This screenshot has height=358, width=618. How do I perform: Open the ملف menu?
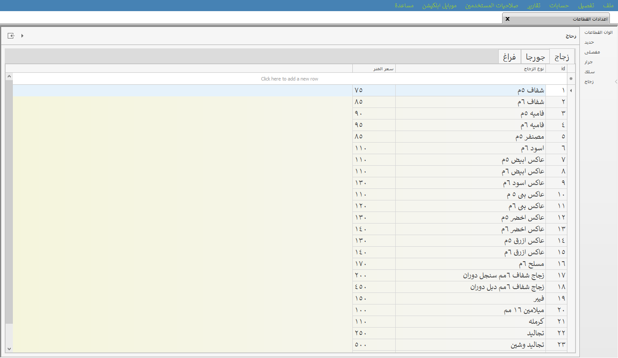608,6
